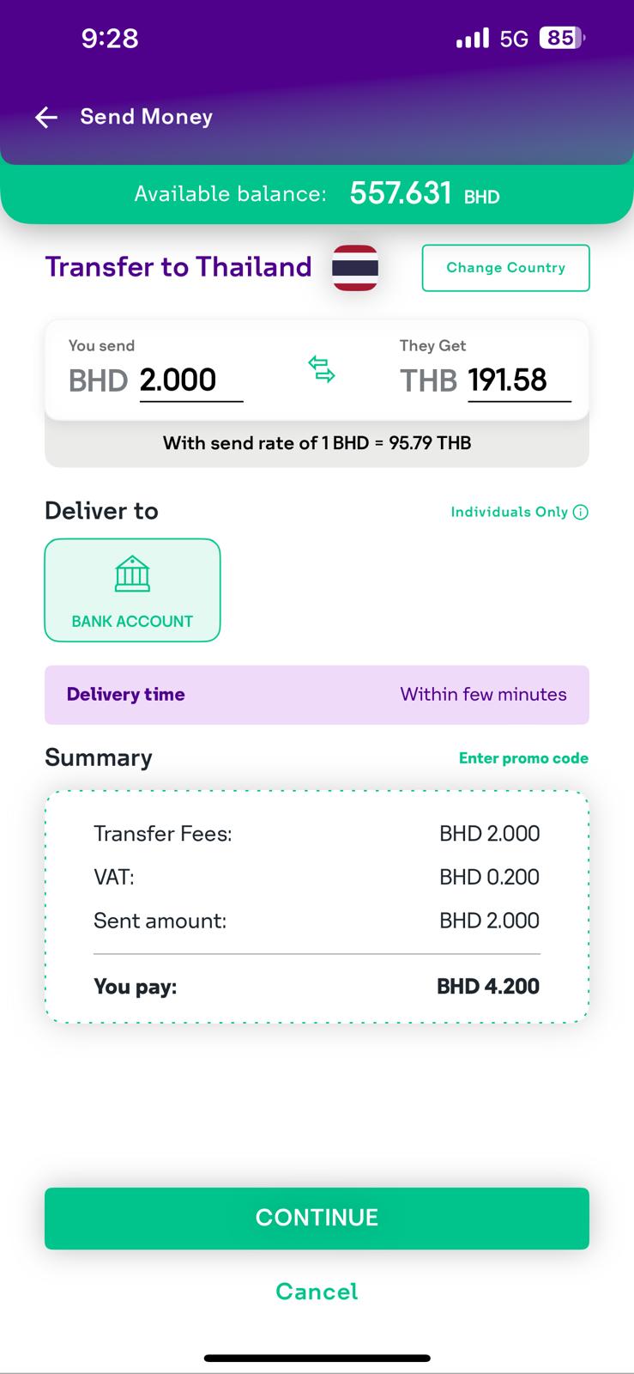634x1374 pixels.
Task: Edit the They Get THB amount field
Action: [518, 380]
